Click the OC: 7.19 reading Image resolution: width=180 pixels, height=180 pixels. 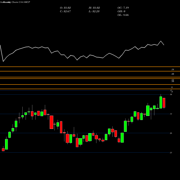tap(123, 8)
